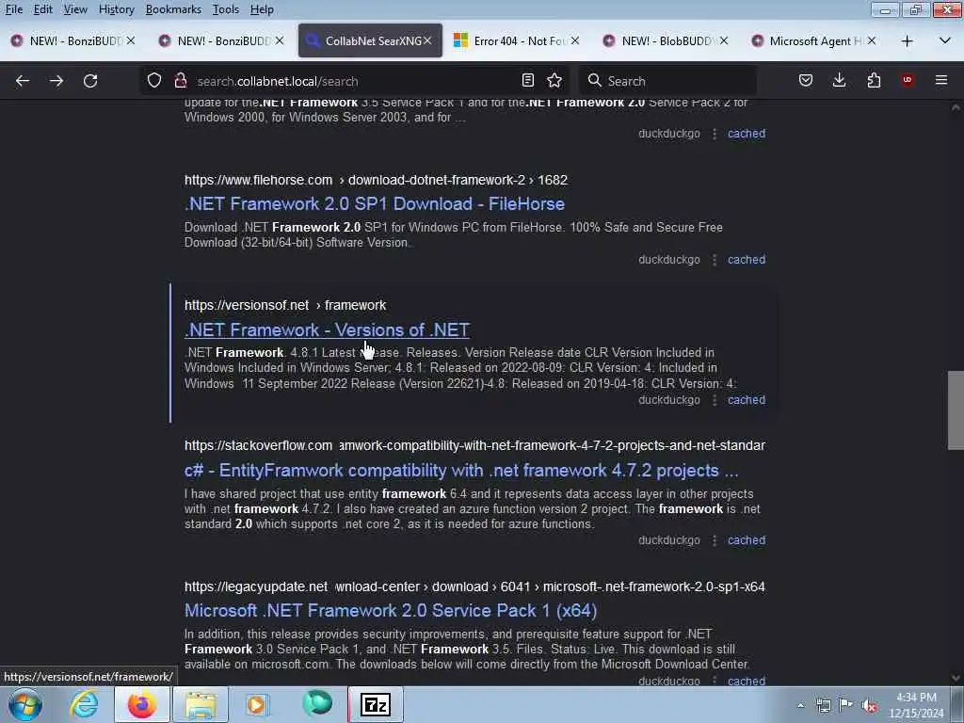Open .NET Framework - Versions of .NET link
The width and height of the screenshot is (964, 723).
click(327, 329)
